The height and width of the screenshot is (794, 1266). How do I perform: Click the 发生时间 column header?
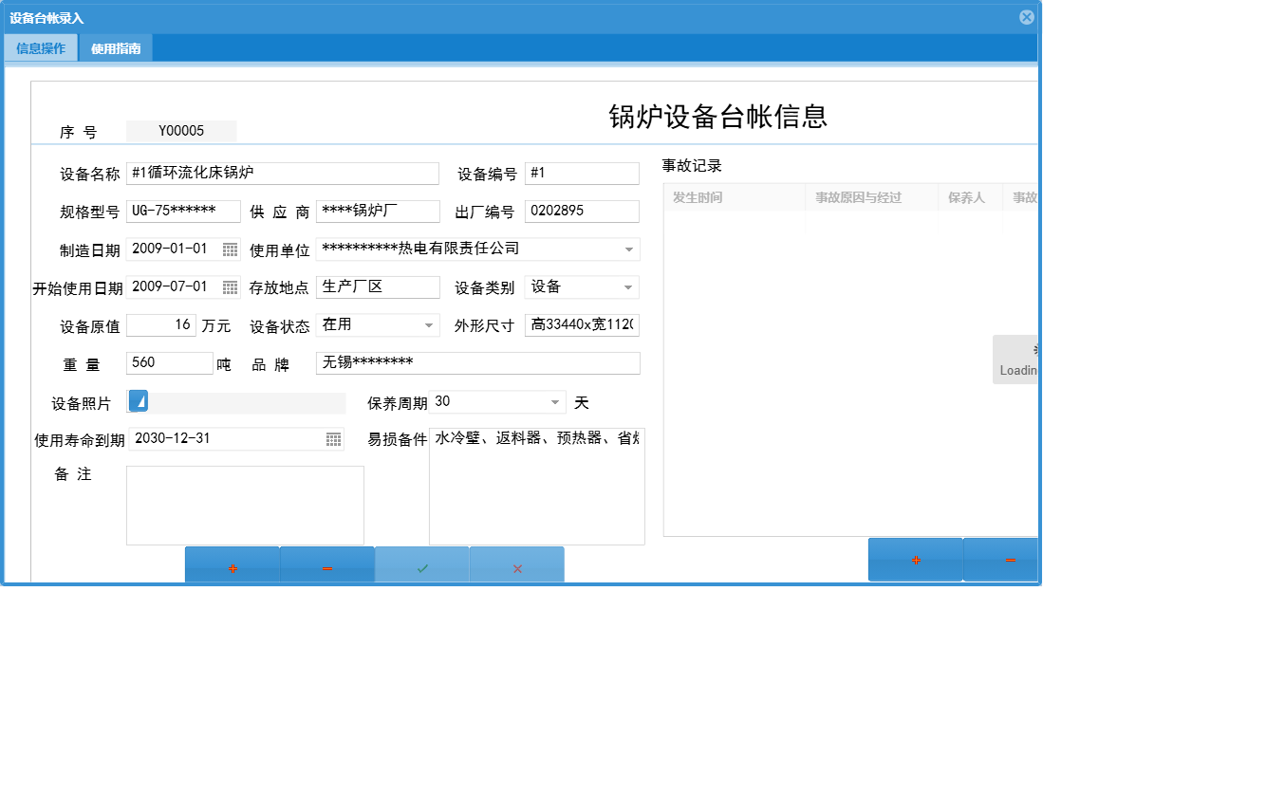[735, 196]
